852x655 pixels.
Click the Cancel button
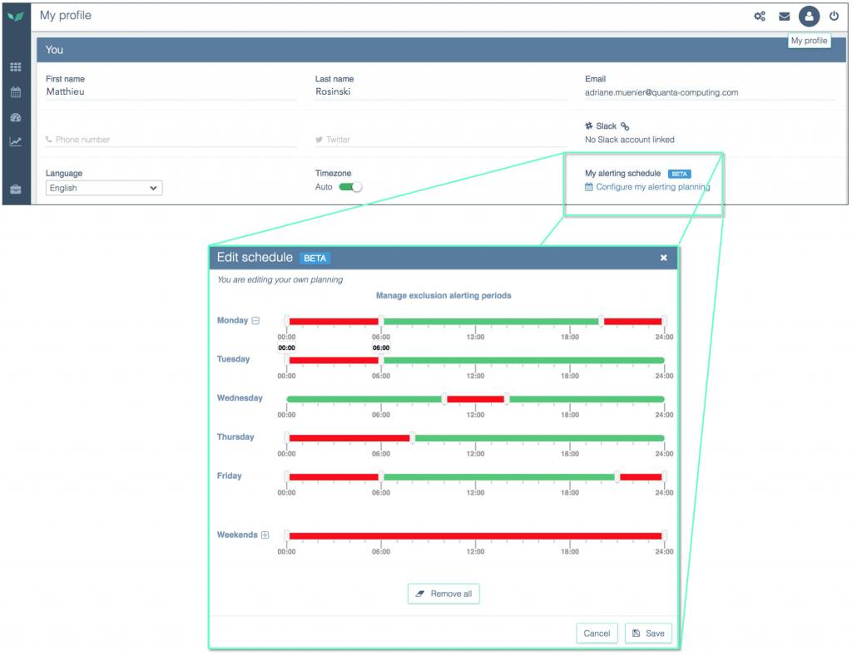(x=597, y=633)
